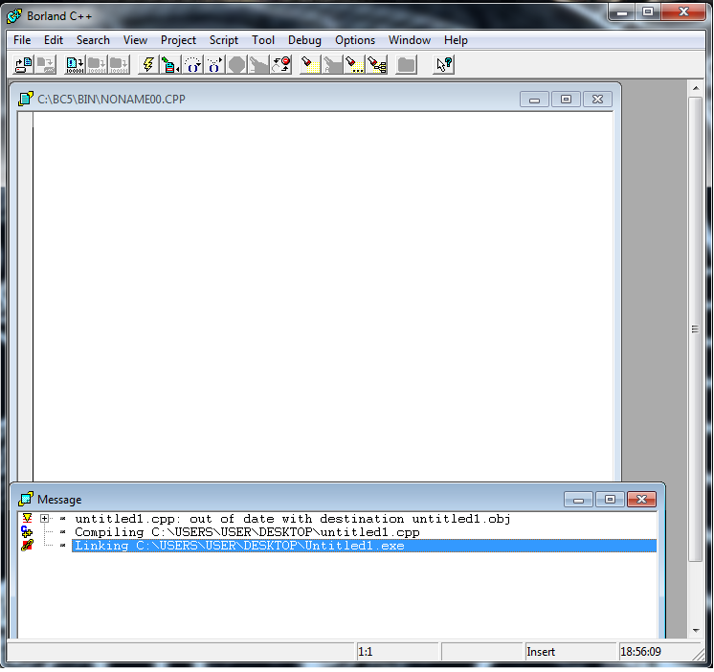
Task: Open the Edit menu
Action: (54, 40)
